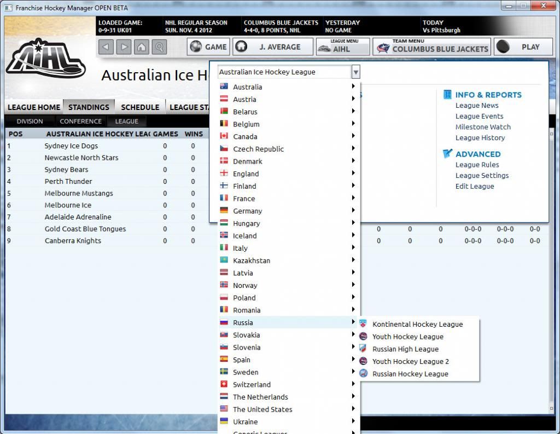560x434 pixels.
Task: Expand the Poland submenu arrow
Action: tap(353, 297)
